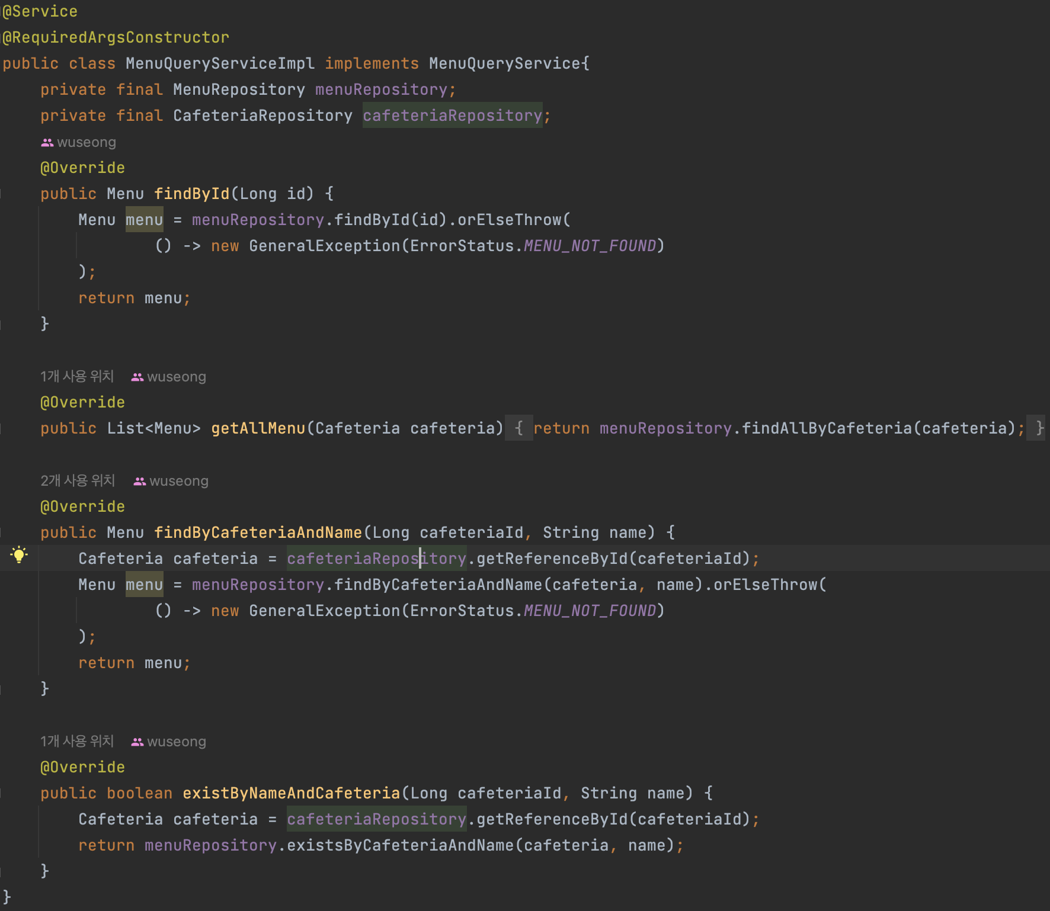Click the @RequiredArgsConstructor annotation
Viewport: 1050px width, 911px height.
pos(116,38)
